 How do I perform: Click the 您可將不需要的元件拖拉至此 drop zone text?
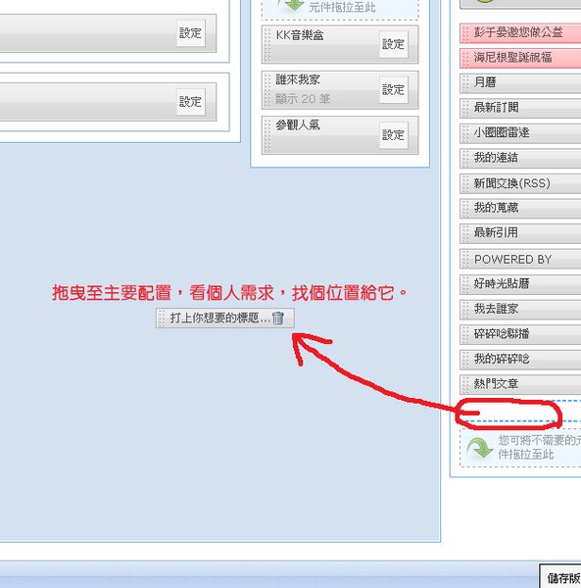pyautogui.click(x=540, y=448)
